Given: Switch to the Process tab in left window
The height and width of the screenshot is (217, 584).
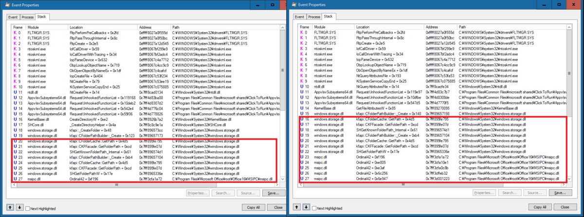Looking at the screenshot, I should [x=28, y=17].
